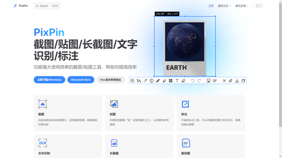The width and height of the screenshot is (282, 158).
Task: Click the Microsoft Store button
Action: tap(81, 80)
